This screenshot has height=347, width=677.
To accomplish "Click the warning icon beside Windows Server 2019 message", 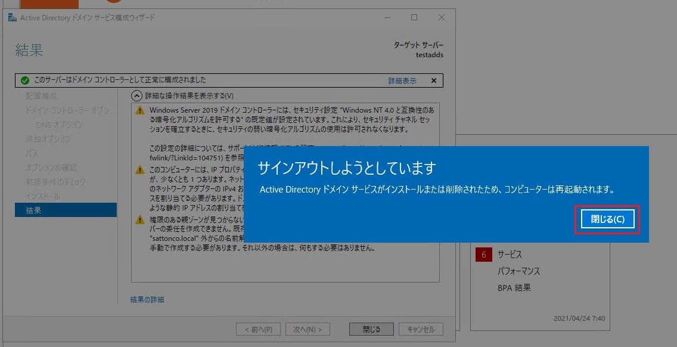I will (140, 110).
